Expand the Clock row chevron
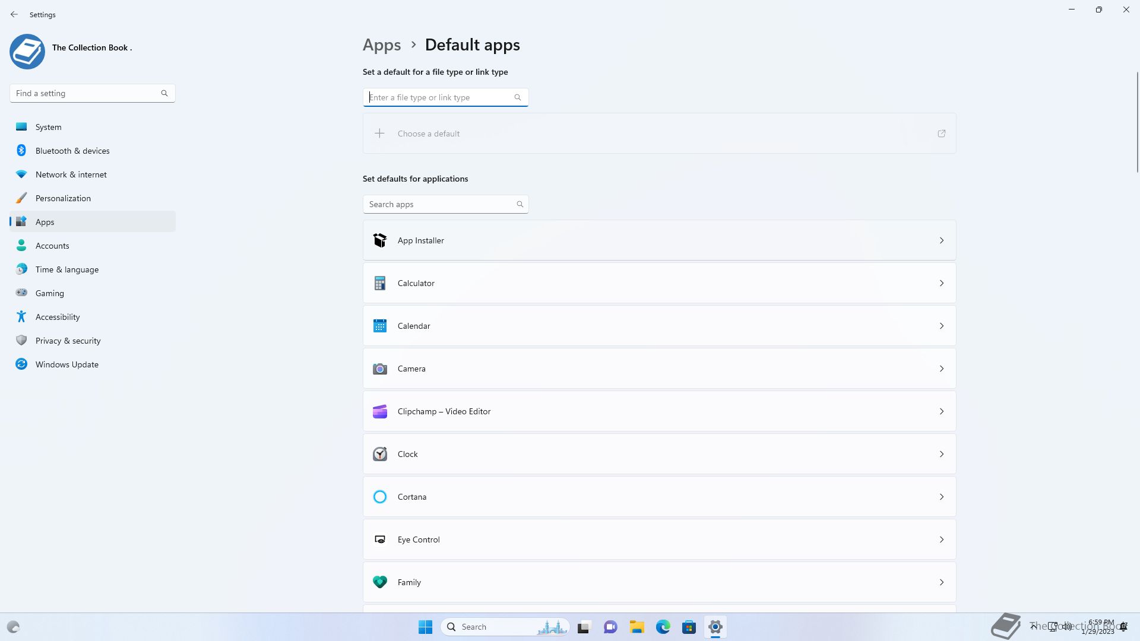This screenshot has height=641, width=1140. tap(942, 454)
